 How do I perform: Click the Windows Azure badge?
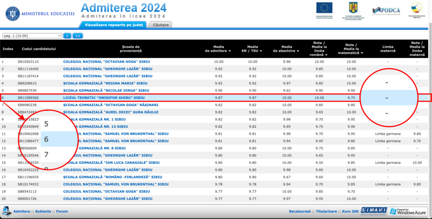(408, 211)
